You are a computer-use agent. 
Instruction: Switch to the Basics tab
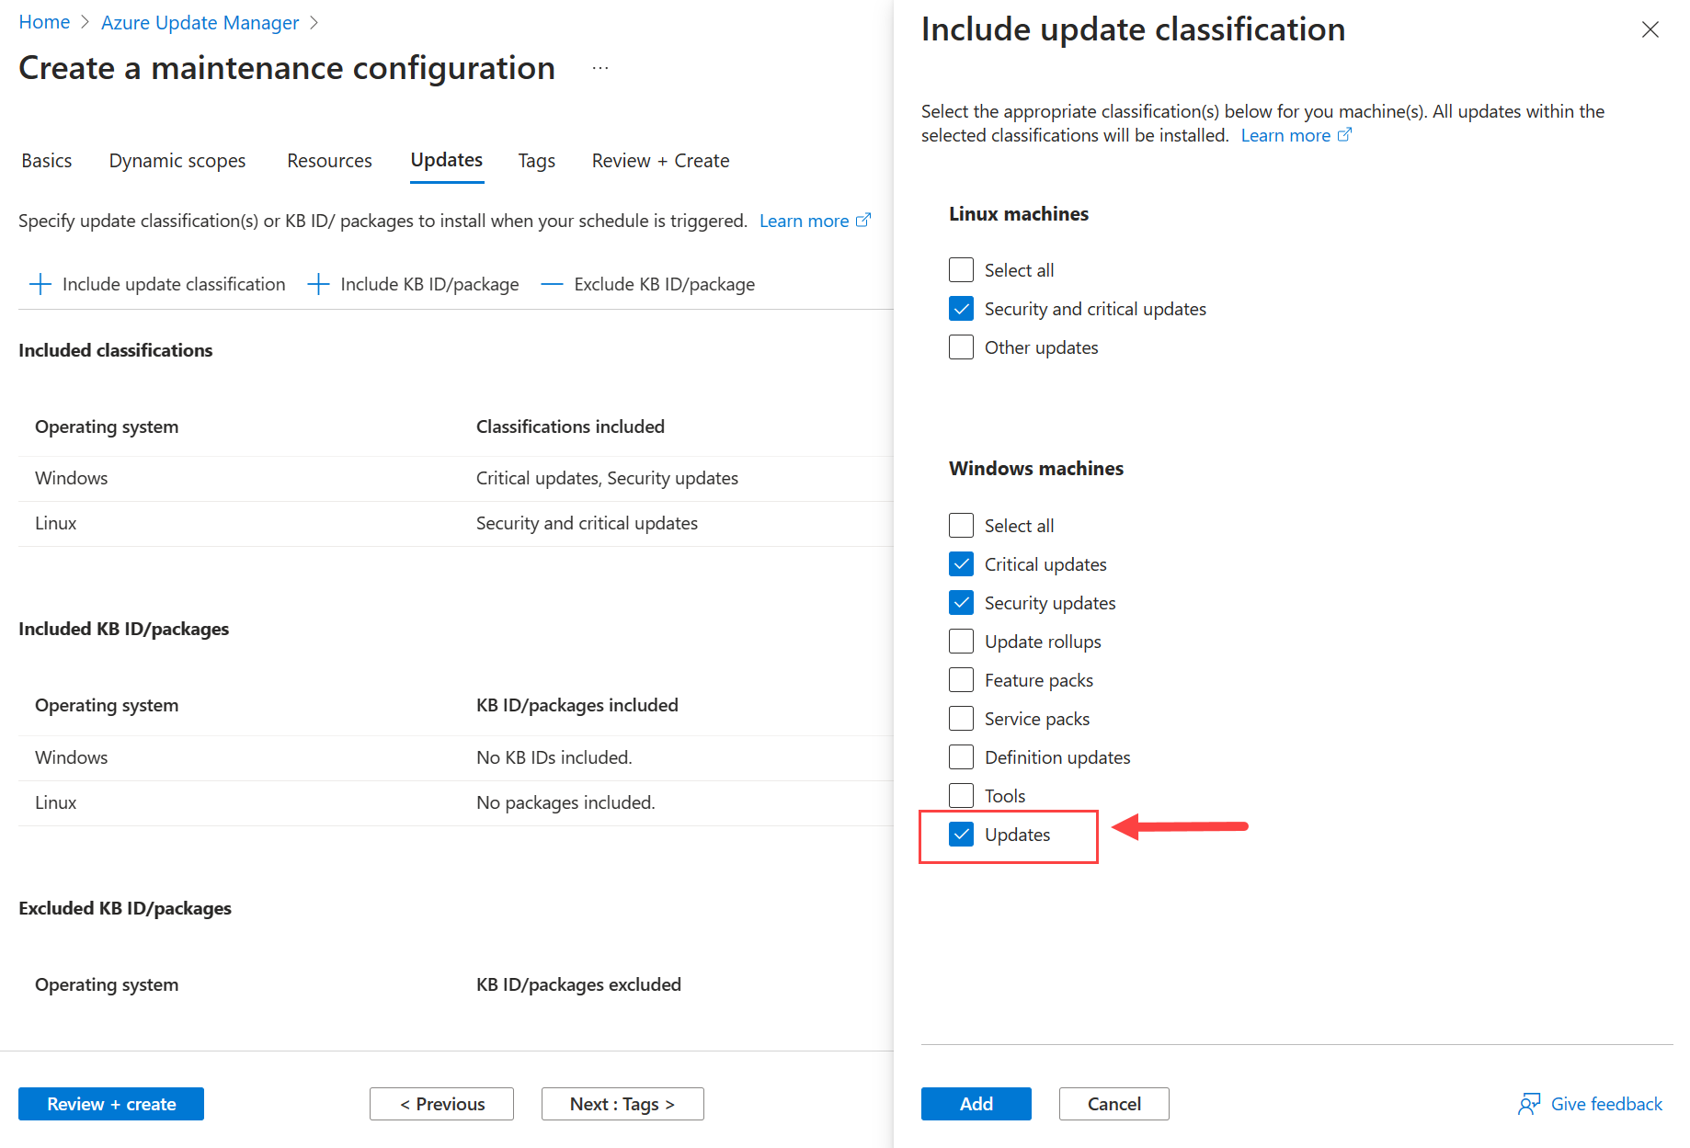(x=46, y=160)
